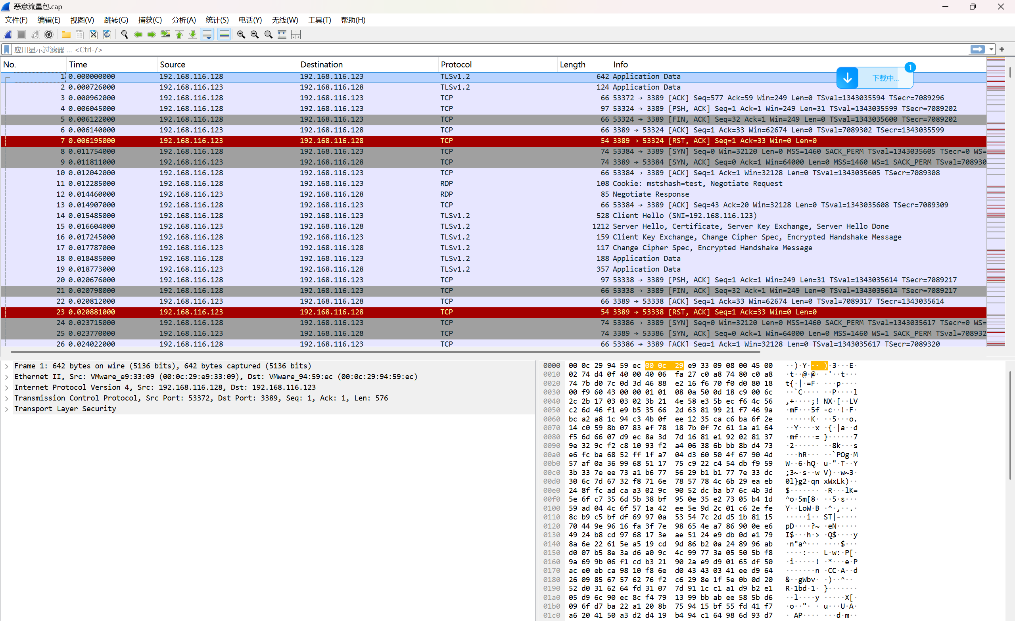Reset text to normal size icon

pyautogui.click(x=269, y=34)
